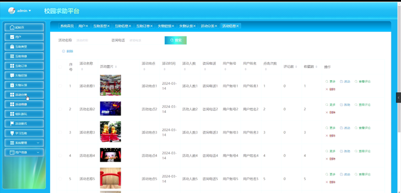Sort the 评论数 column
The image size is (401, 193).
pyautogui.click(x=296, y=66)
